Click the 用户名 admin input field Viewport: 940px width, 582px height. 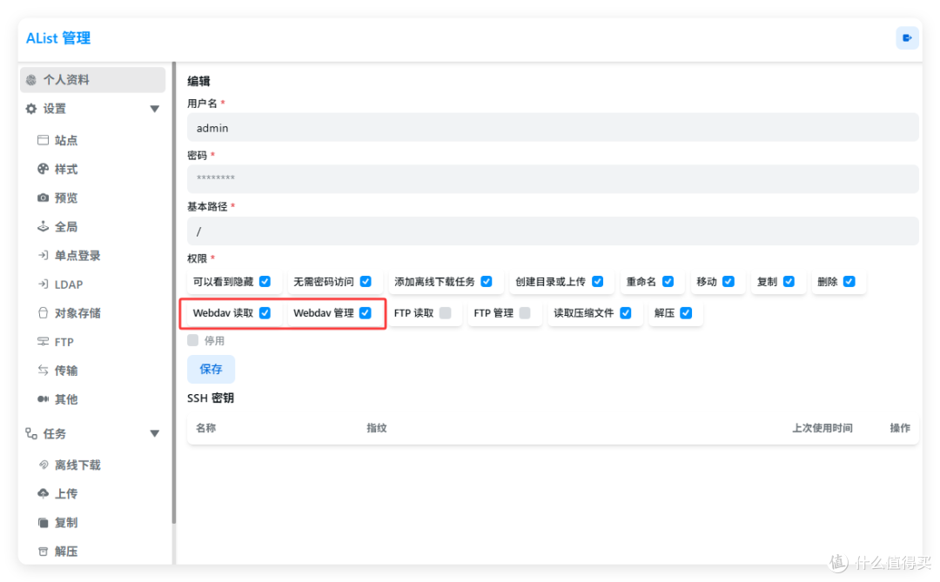click(553, 128)
